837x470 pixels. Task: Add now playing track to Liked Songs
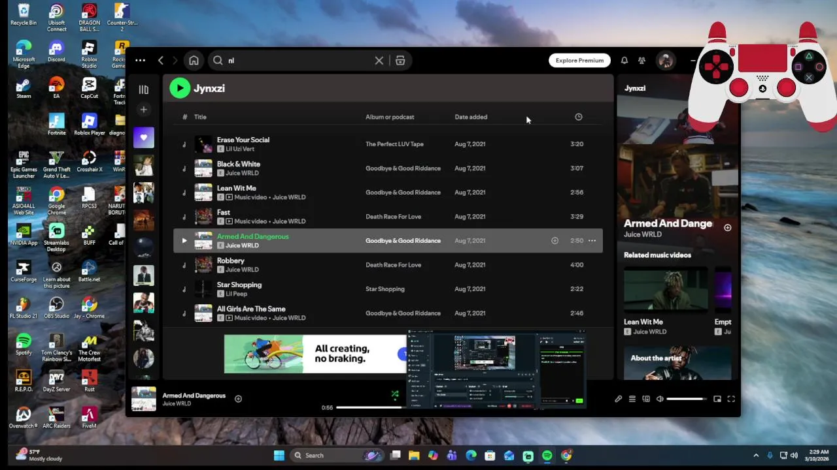click(x=238, y=399)
